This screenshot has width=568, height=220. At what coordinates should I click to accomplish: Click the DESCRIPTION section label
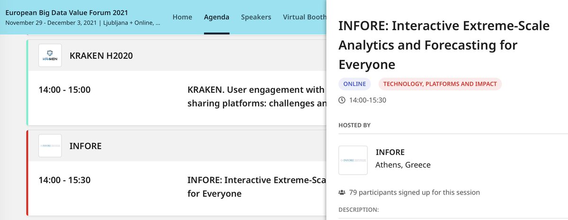pyautogui.click(x=358, y=209)
